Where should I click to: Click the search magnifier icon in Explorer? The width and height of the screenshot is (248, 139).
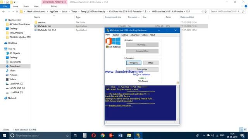[x=243, y=12]
